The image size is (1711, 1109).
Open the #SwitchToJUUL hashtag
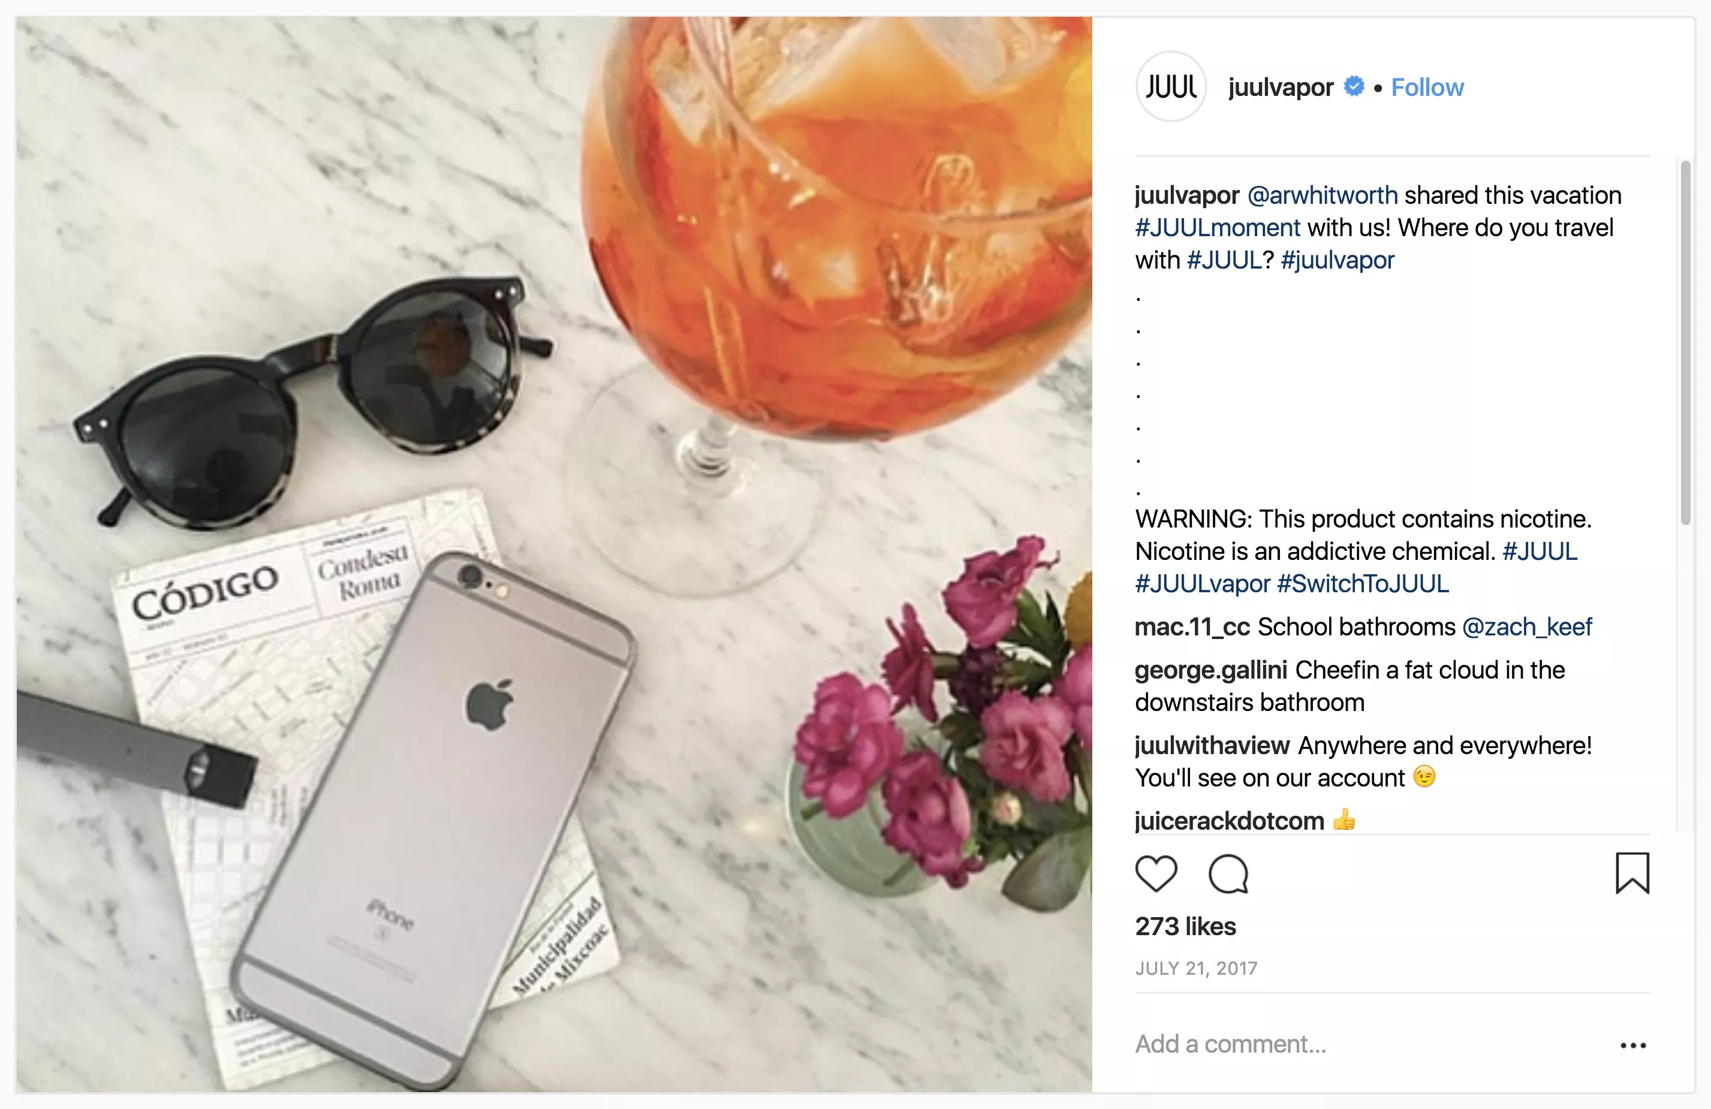pyautogui.click(x=1362, y=583)
